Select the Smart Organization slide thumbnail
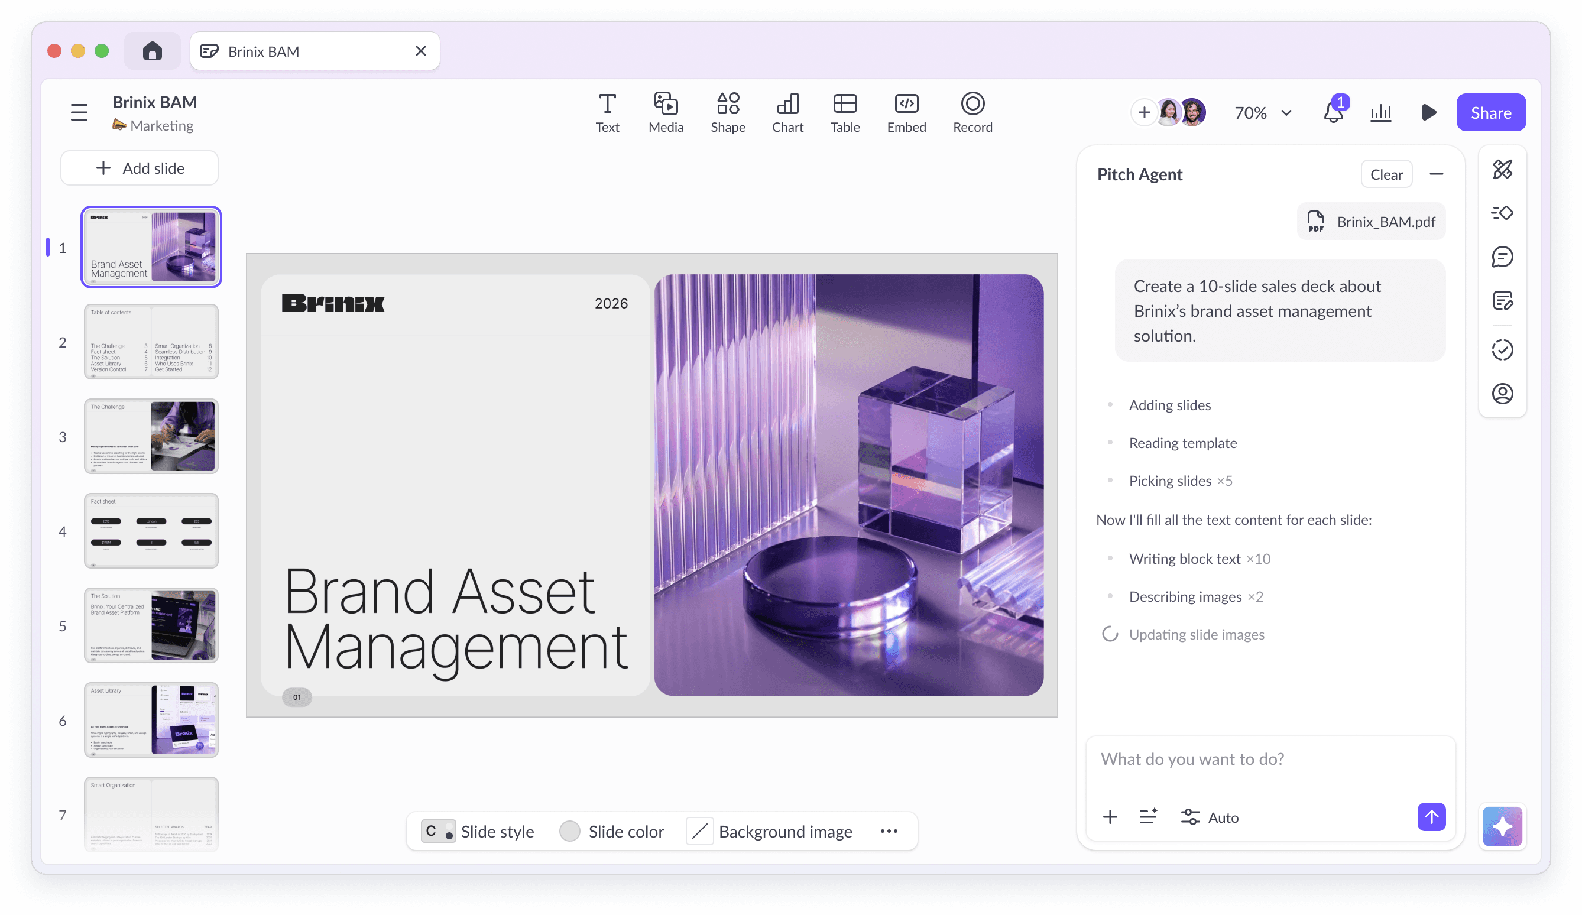This screenshot has height=915, width=1582. pos(151,815)
